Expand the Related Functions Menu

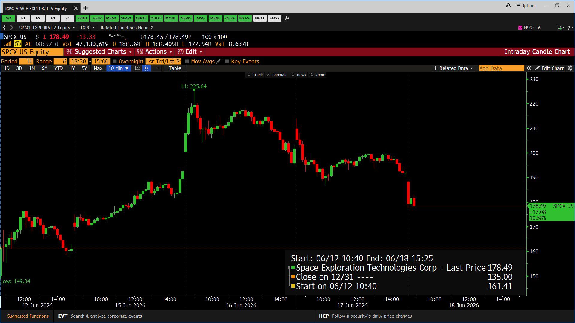(127, 28)
